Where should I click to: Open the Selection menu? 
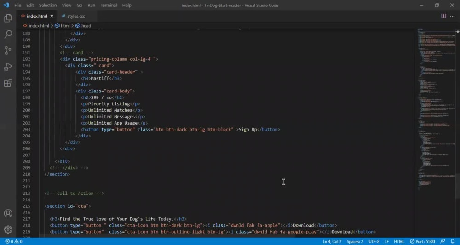click(x=48, y=5)
